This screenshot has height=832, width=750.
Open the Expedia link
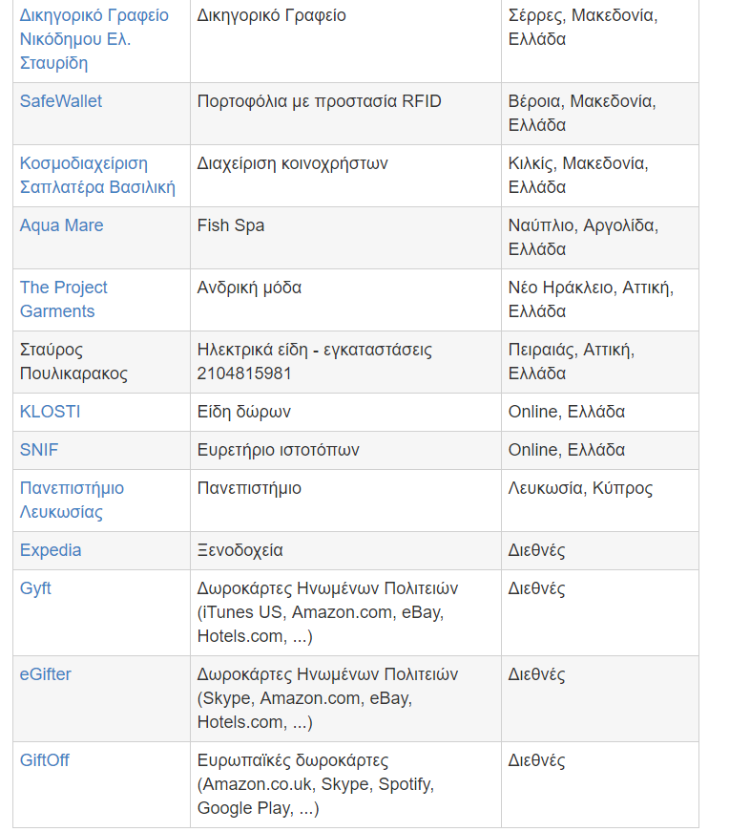[x=51, y=550]
